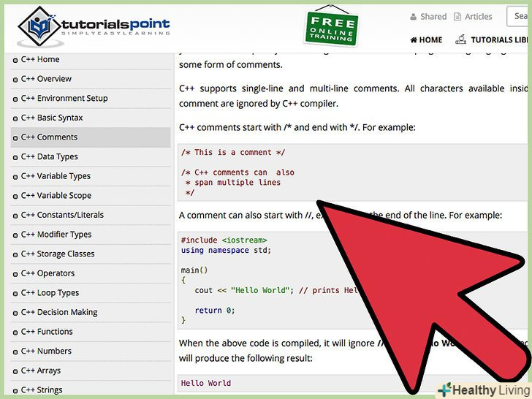Viewport: 532px width, 399px height.
Task: Click the Articles document icon
Action: click(457, 17)
